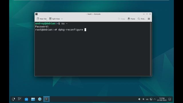Maximize the Konsole window
Screen dimensions: 183x103
tap(147, 14)
